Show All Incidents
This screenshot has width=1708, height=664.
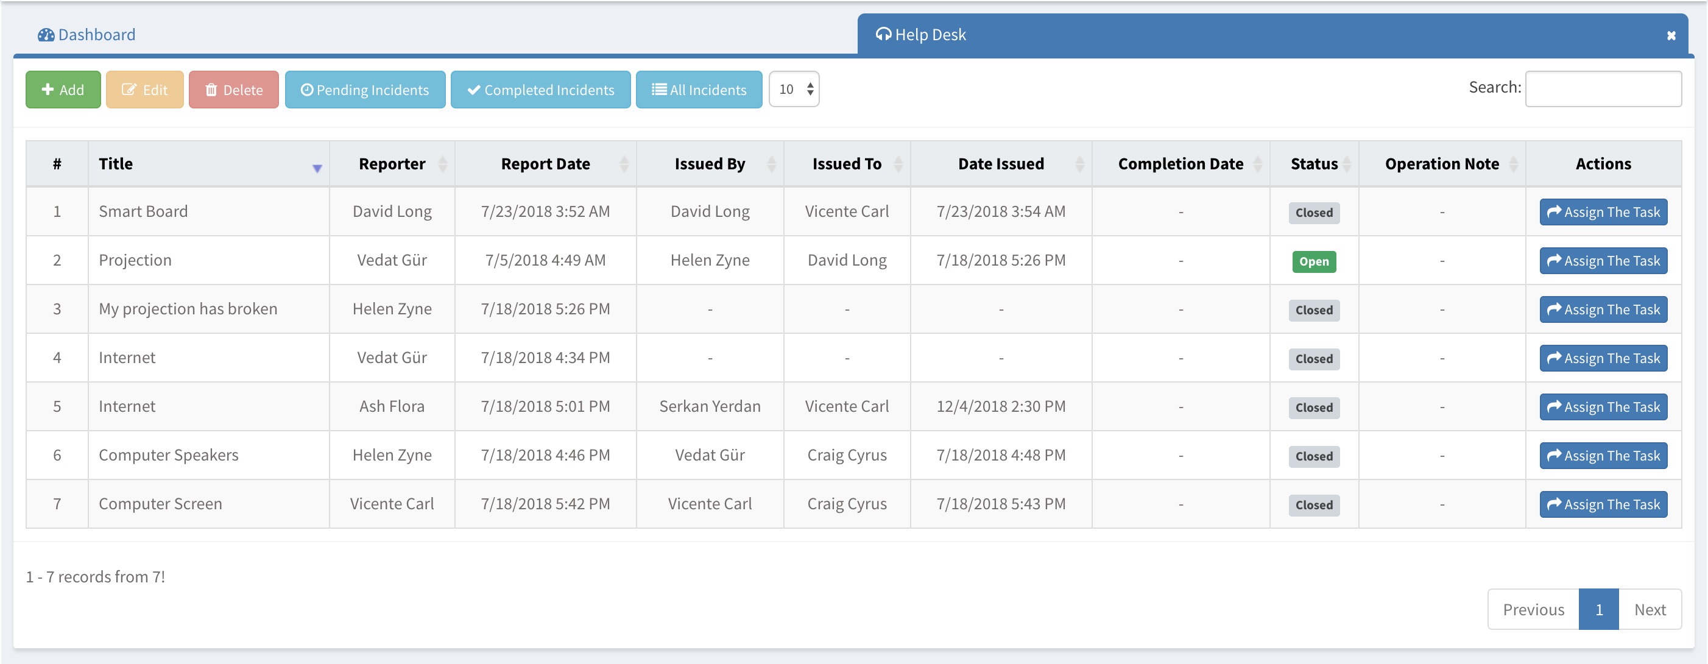coord(699,90)
